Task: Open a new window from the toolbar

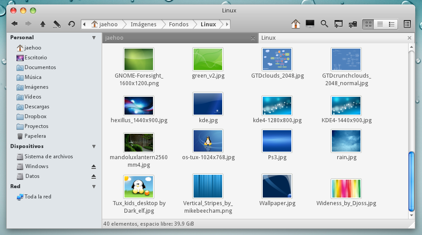Action: click(x=338, y=24)
